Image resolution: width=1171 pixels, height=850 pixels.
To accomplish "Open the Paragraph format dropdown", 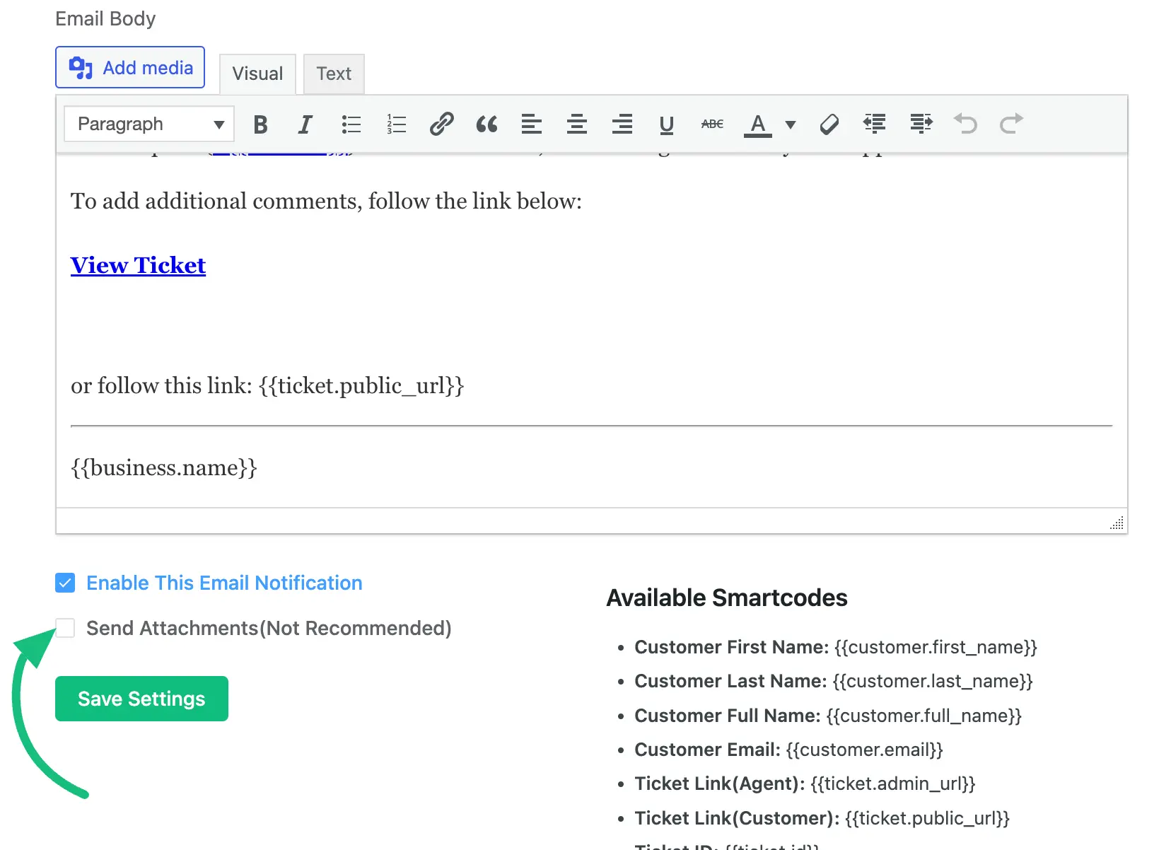I will pos(149,124).
